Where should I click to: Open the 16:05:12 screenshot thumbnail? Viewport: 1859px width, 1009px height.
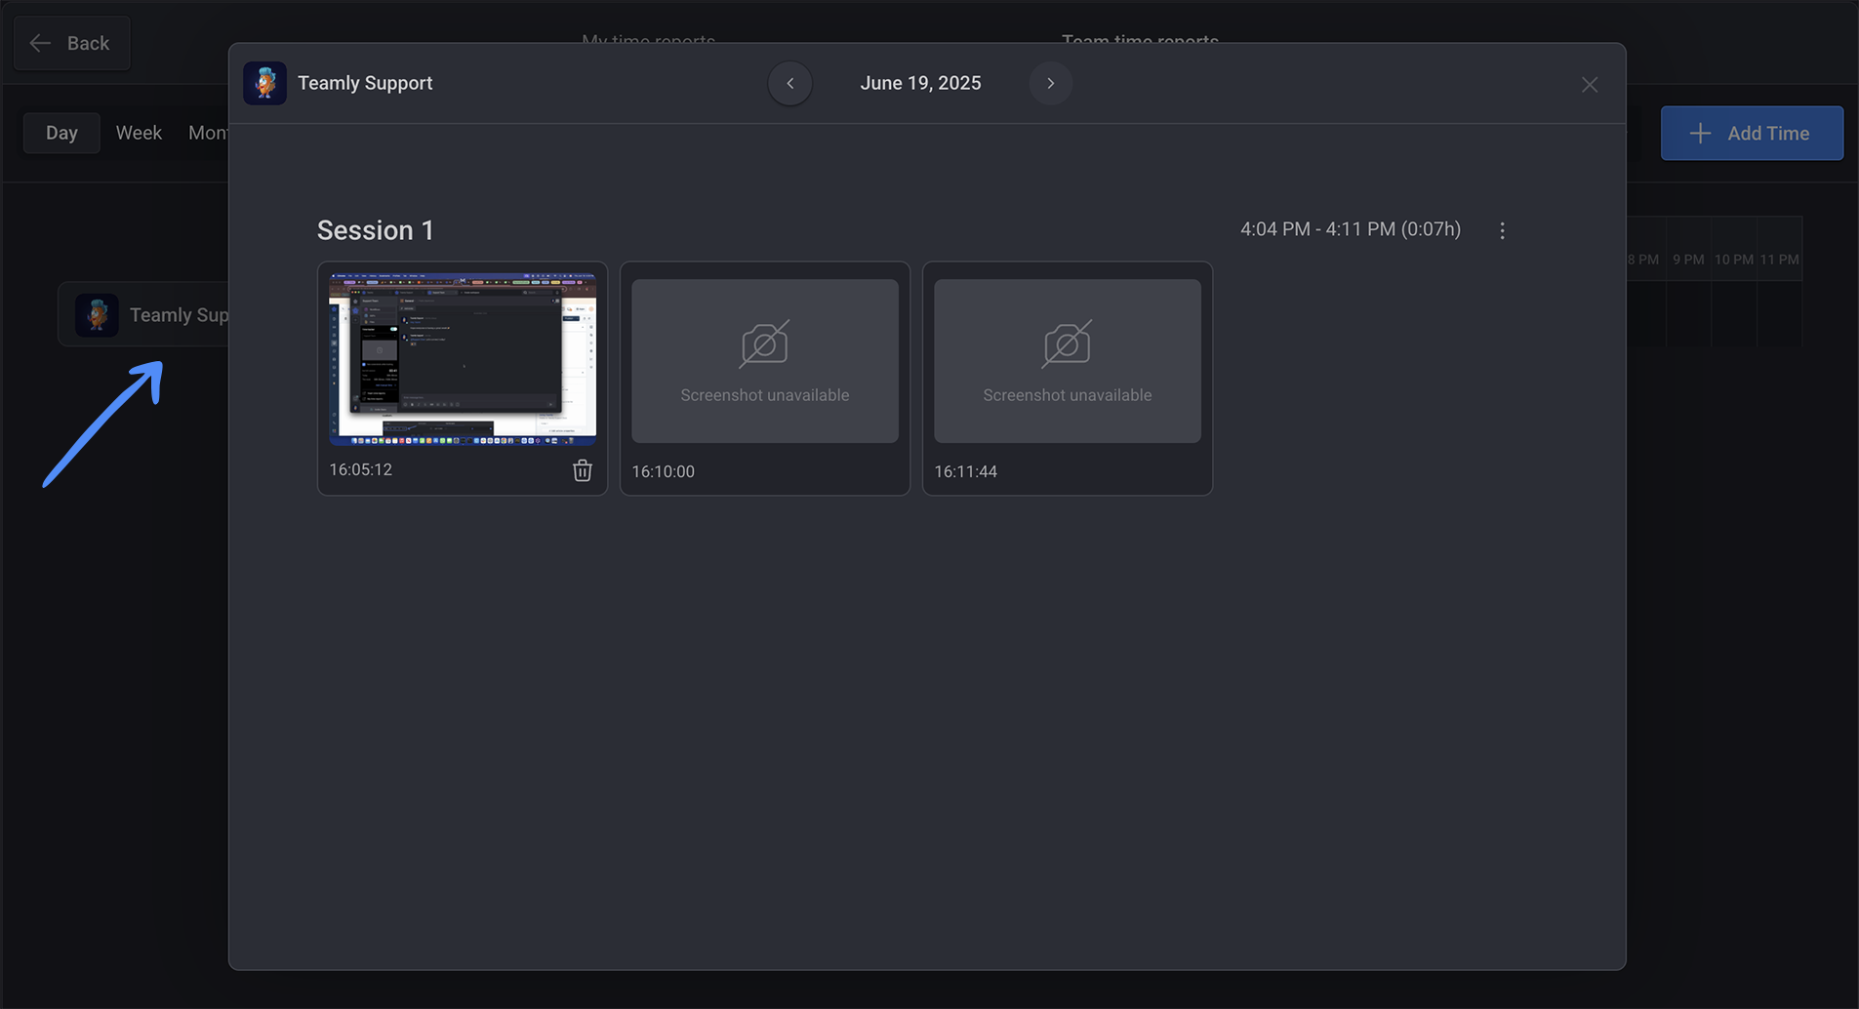click(463, 359)
